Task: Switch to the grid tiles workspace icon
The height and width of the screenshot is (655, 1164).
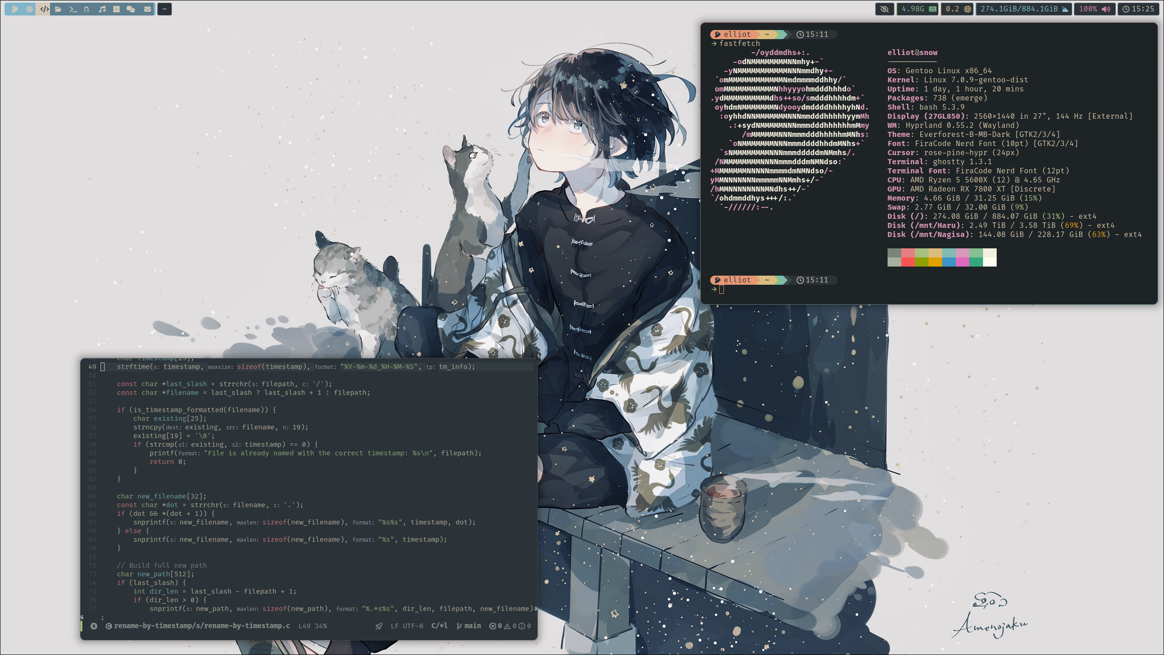Action: (116, 9)
